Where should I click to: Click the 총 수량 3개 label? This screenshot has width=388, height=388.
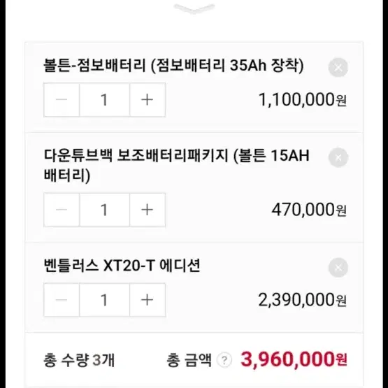coord(79,360)
